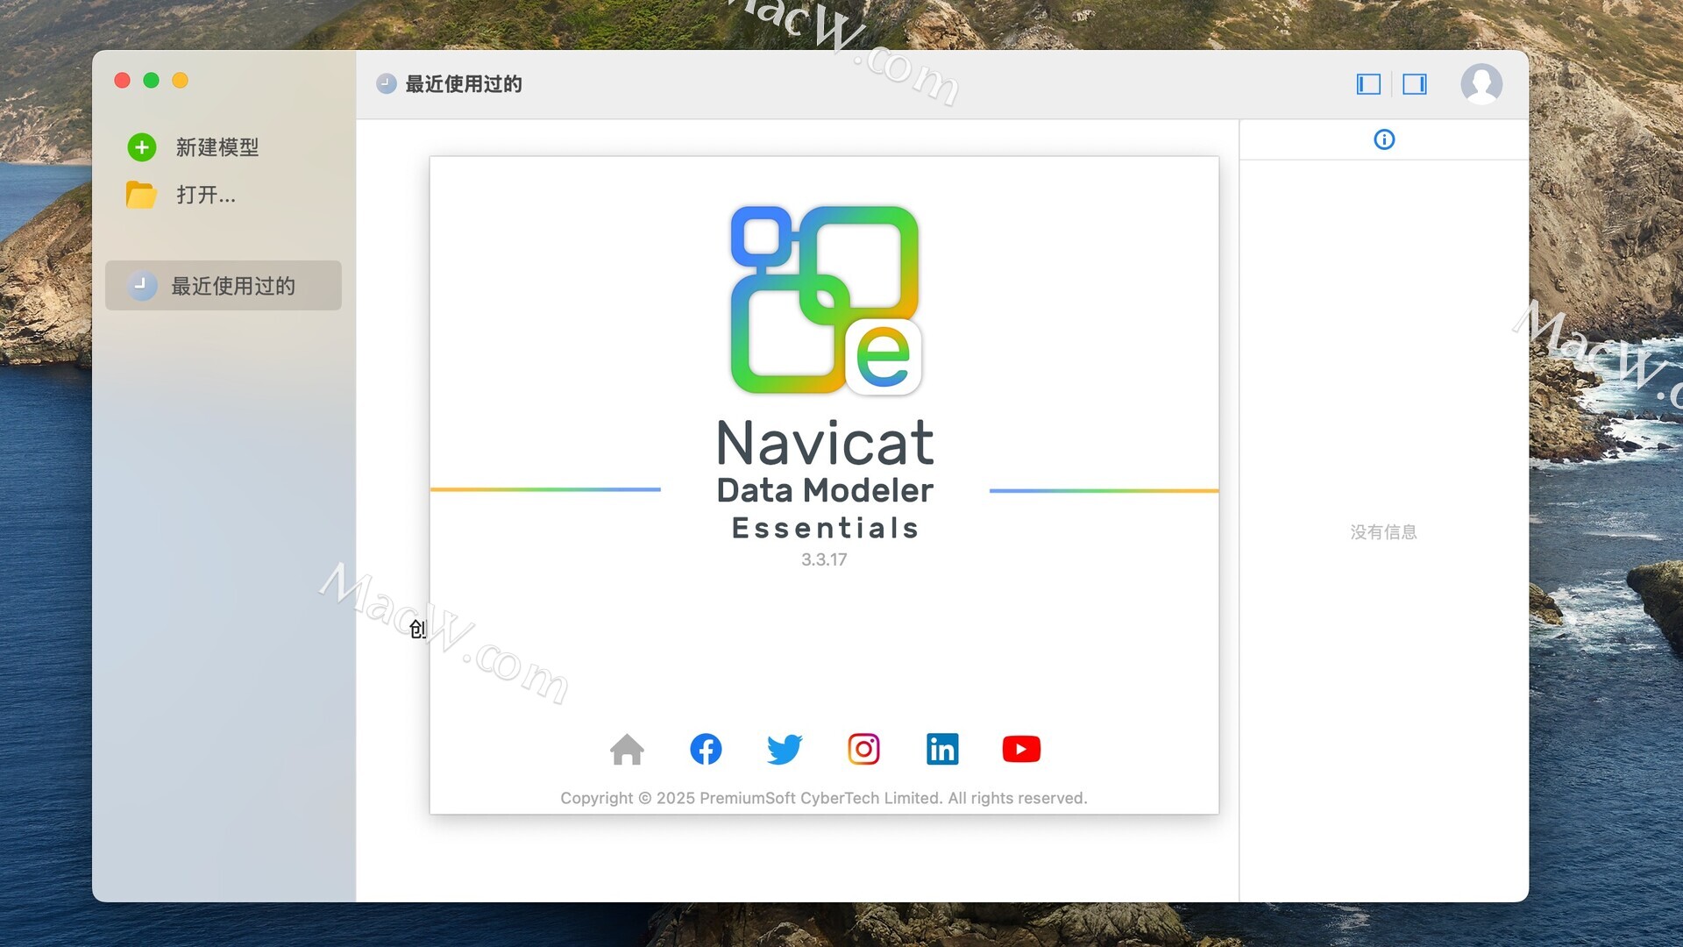
Task: Click the PremiumSoft copyright text
Action: pyautogui.click(x=824, y=798)
